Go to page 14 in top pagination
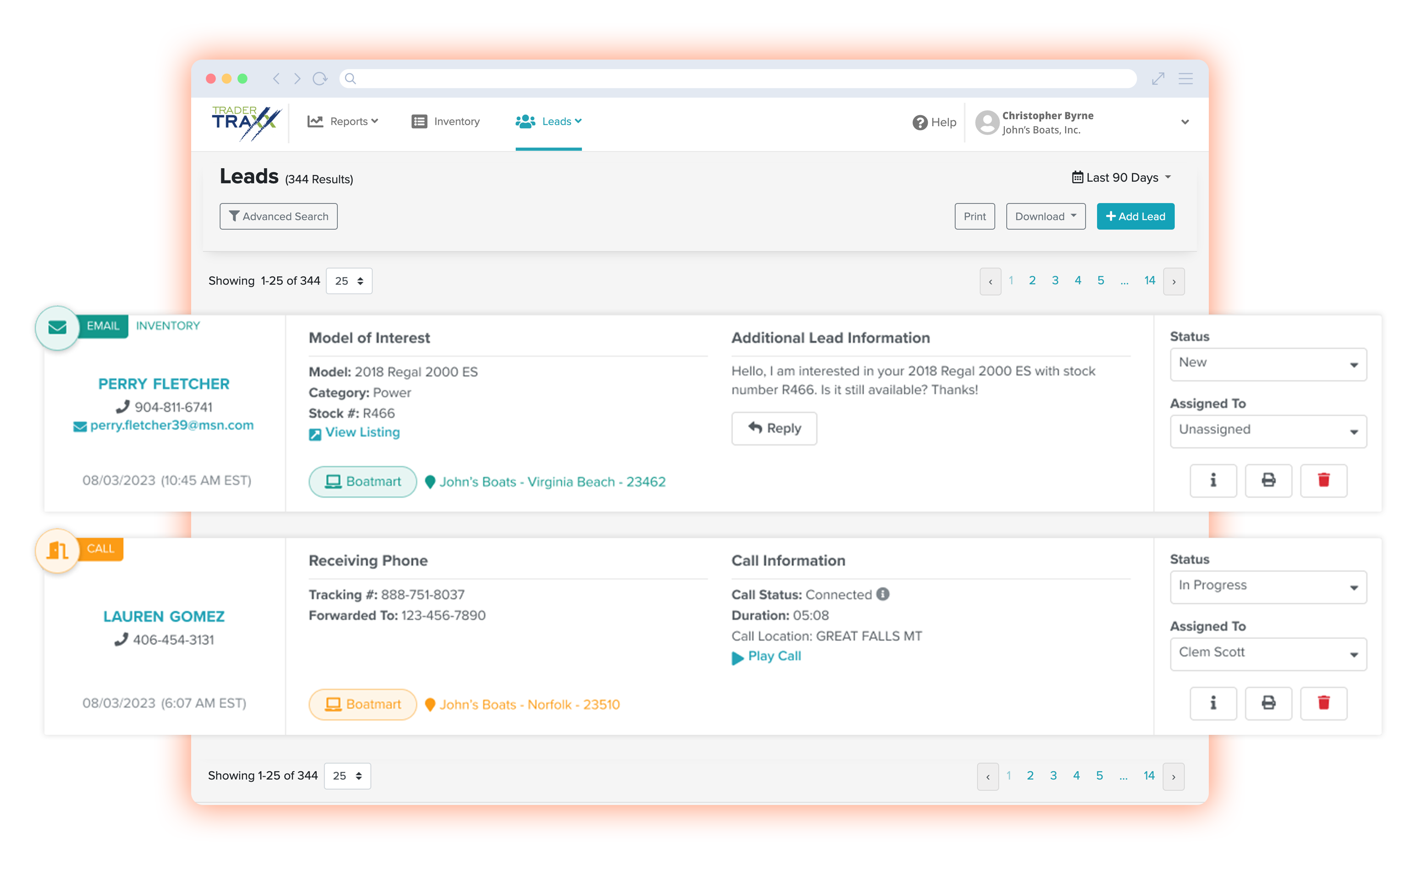This screenshot has width=1416, height=871. pyautogui.click(x=1149, y=281)
